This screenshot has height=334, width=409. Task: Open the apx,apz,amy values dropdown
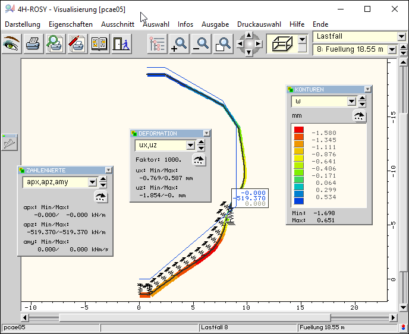coord(92,182)
